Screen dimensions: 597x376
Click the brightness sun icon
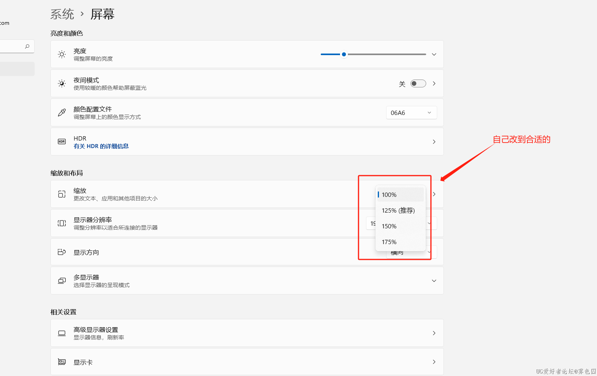(62, 54)
